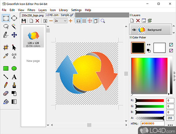Merge layers with the green stack icon
Viewport: 176px width, 134px height.
coord(150,21)
